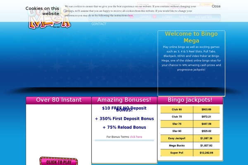Click the $1,087.39 jackpot value
This screenshot has height=165, width=248.
206,138
